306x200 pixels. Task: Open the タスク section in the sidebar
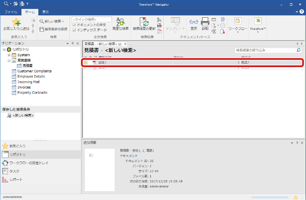[x=14, y=171]
